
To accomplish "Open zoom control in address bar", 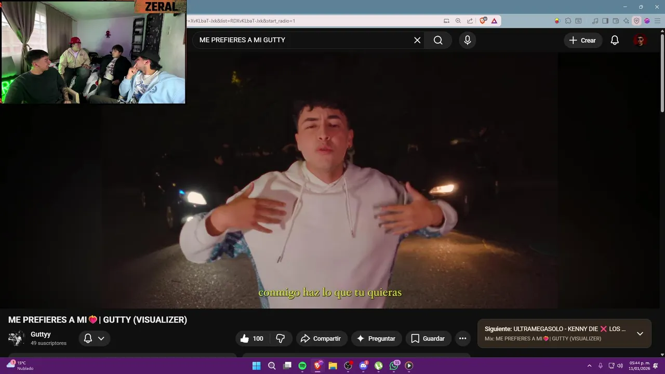I will (x=458, y=21).
